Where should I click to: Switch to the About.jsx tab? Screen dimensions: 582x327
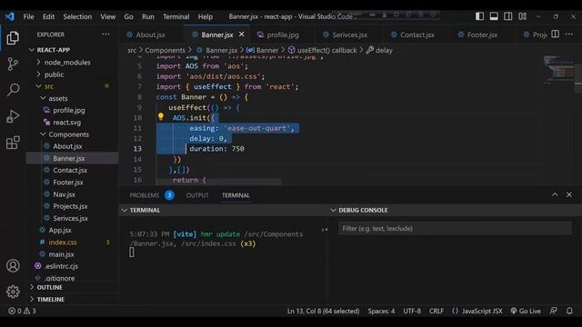click(151, 35)
